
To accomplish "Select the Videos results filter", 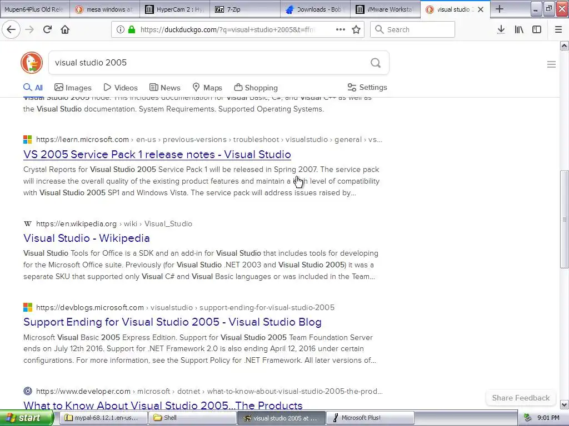I will (121, 88).
